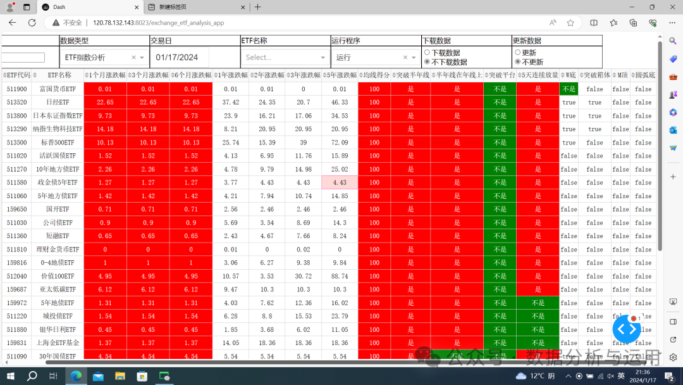This screenshot has width=683, height=385.
Task: Click the blue floating code arrows button
Action: (x=626, y=330)
